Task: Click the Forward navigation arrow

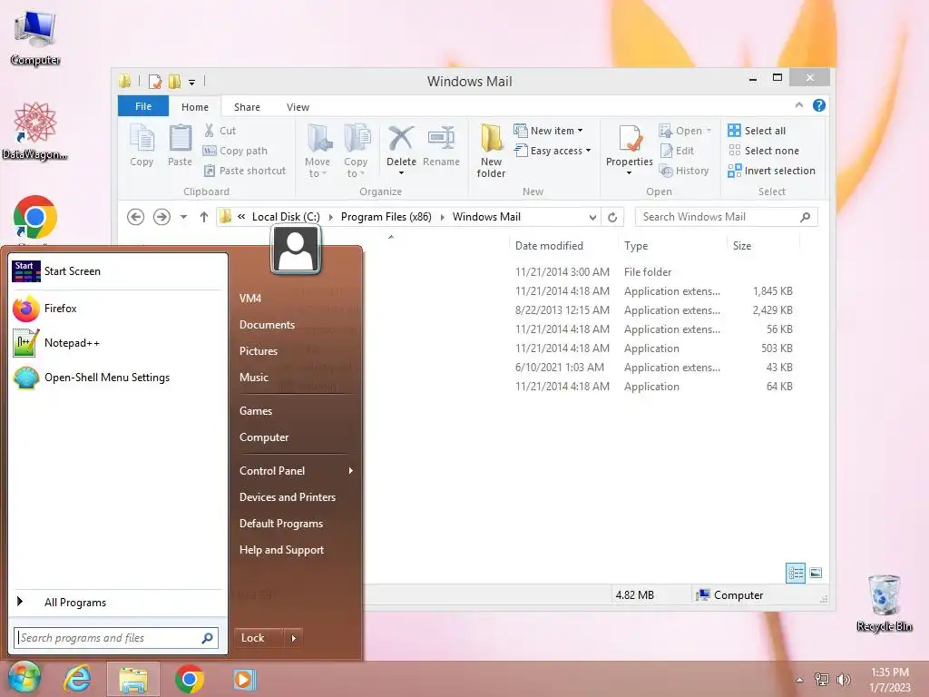Action: (161, 217)
